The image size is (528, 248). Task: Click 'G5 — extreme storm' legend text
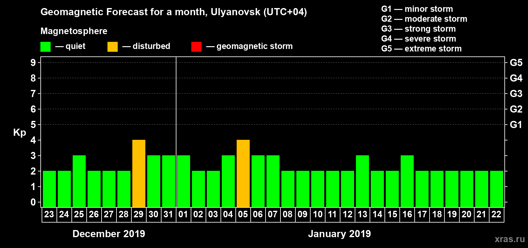(x=421, y=49)
